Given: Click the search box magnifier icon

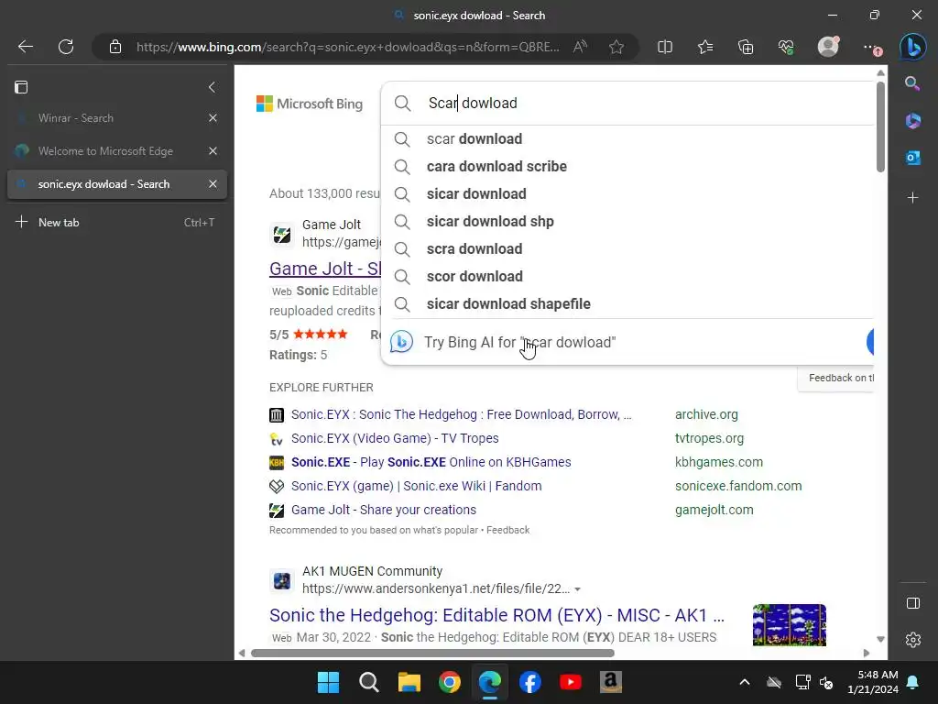Looking at the screenshot, I should [x=403, y=103].
